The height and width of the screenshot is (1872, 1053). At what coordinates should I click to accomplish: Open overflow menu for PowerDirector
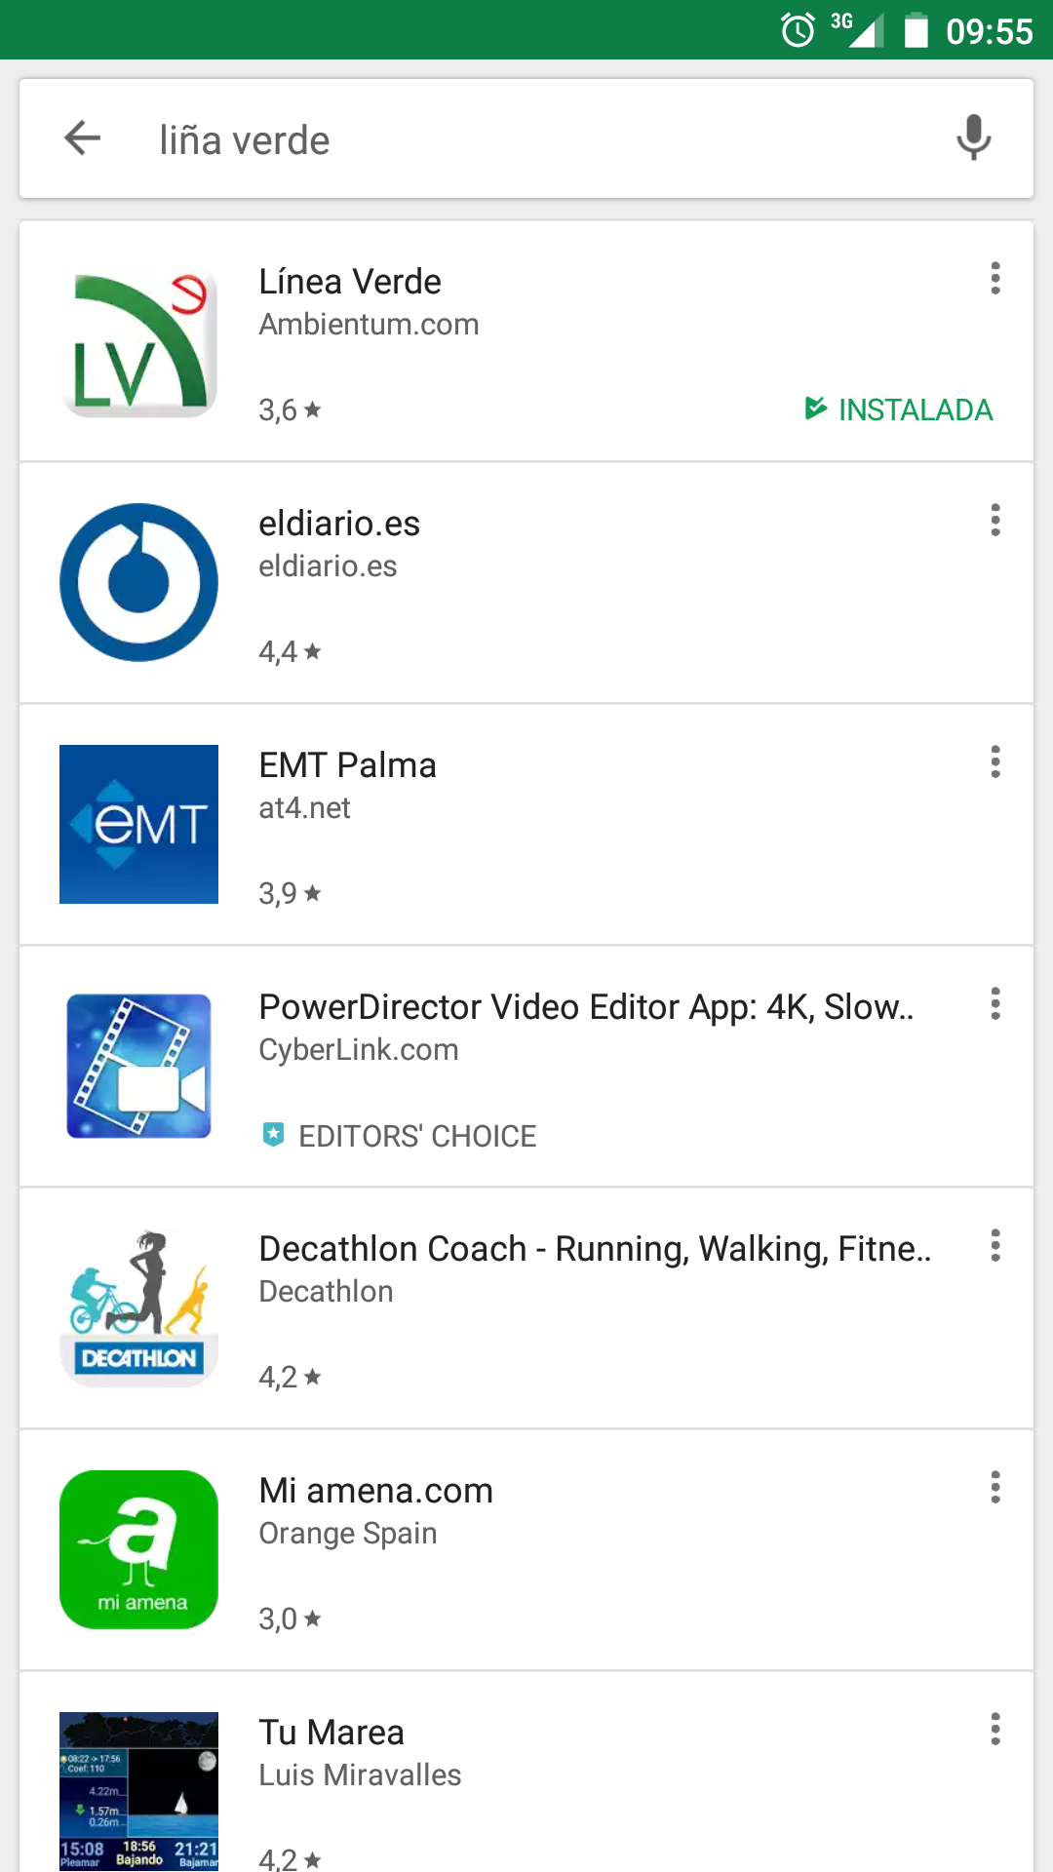click(x=995, y=1004)
